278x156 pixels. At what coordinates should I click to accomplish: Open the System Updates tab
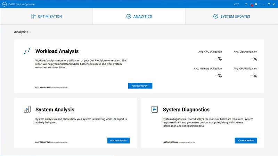tap(231, 16)
